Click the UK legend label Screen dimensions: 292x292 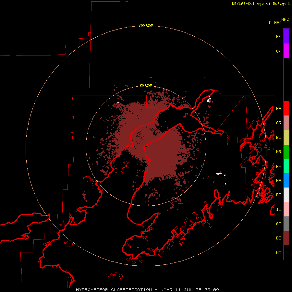278,51
